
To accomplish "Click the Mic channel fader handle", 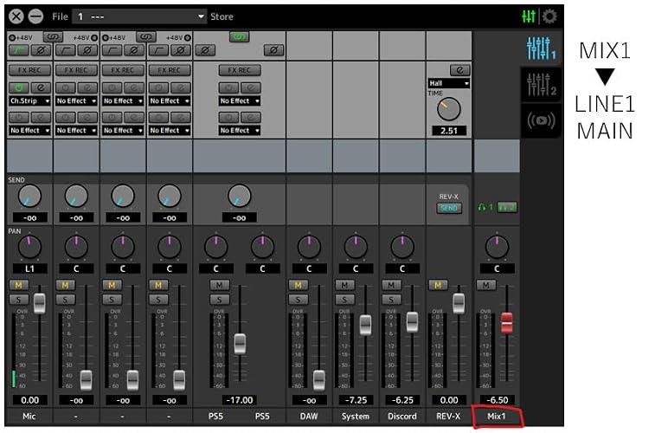I will 40,303.
